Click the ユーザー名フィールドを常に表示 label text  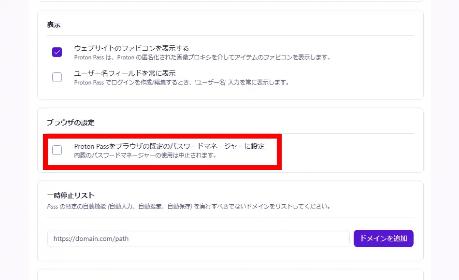[x=125, y=73]
